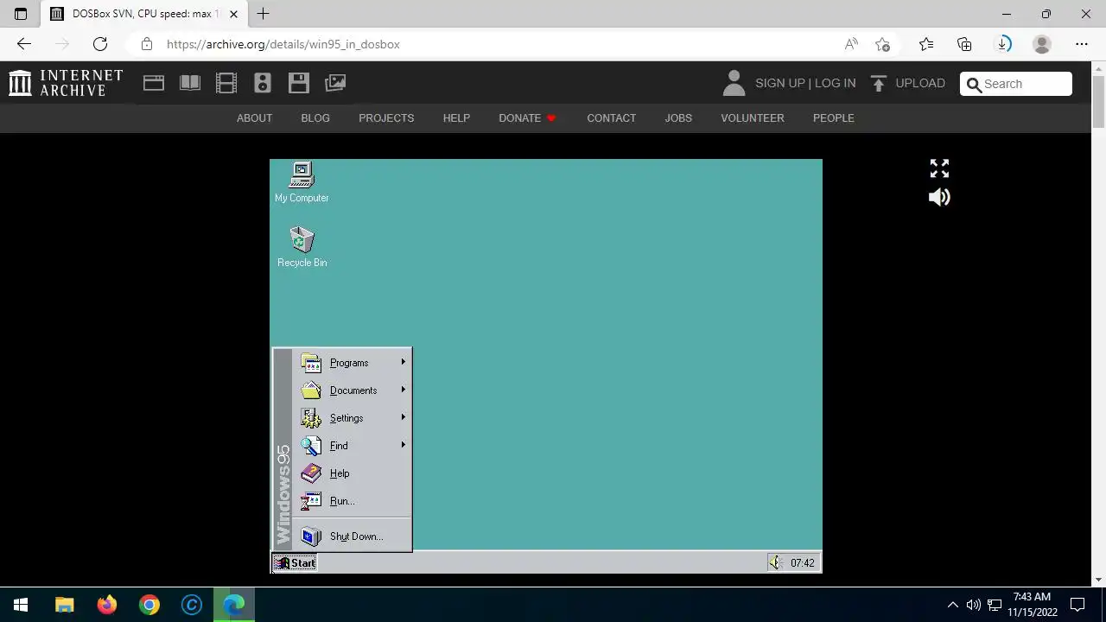Open a new browser tab
Viewport: 1106px width, 622px height.
(263, 14)
